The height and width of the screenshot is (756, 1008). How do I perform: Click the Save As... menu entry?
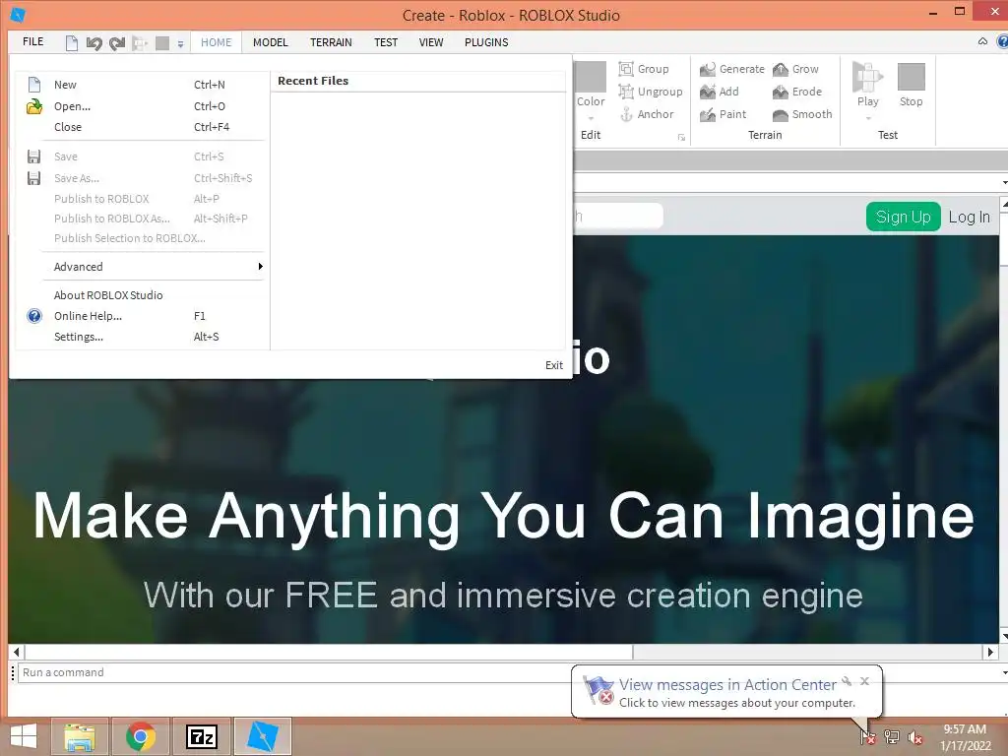click(142, 178)
